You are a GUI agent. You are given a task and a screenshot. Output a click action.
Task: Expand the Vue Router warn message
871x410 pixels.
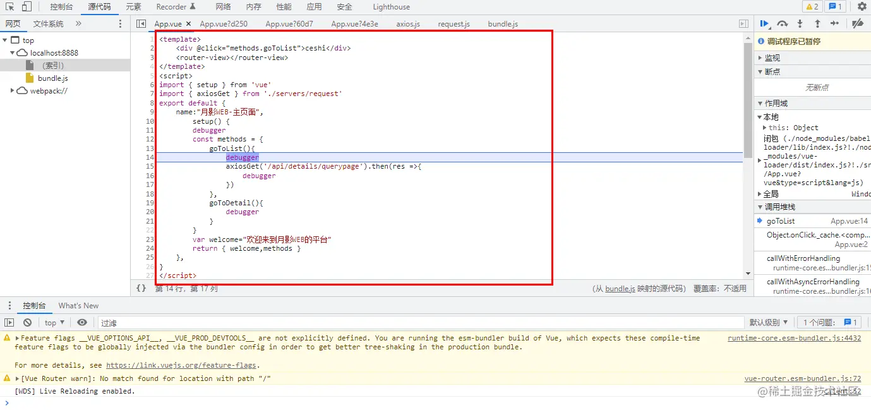(18, 378)
